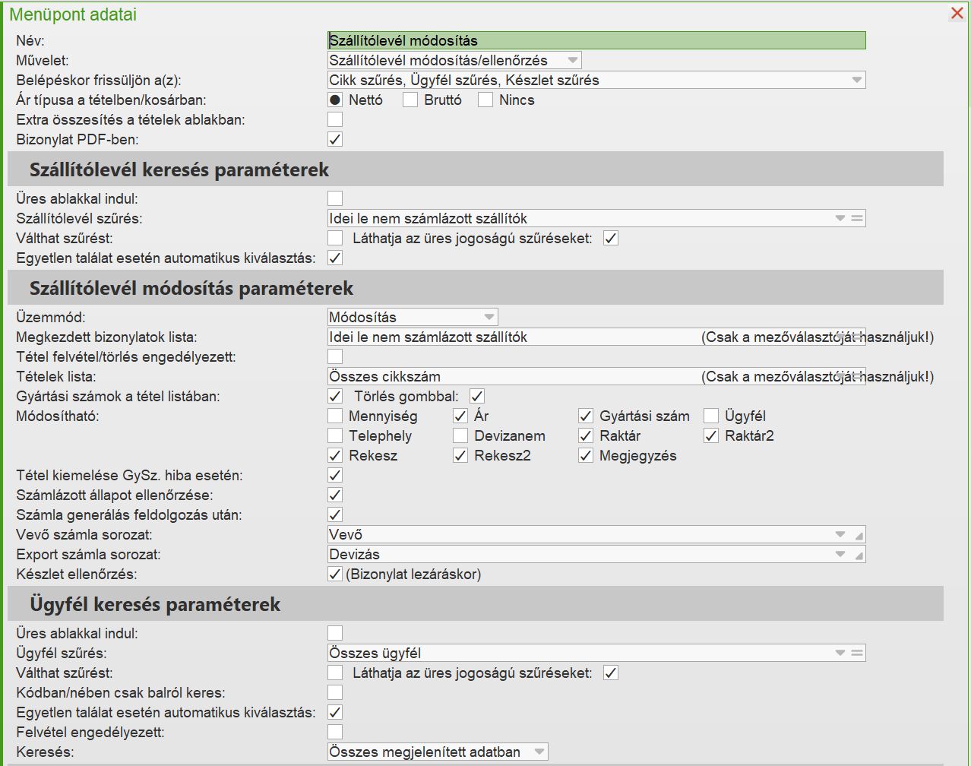Viewport: 971px width, 766px height.
Task: Toggle the Bizonylat PDF-ben checkbox
Action: (335, 139)
